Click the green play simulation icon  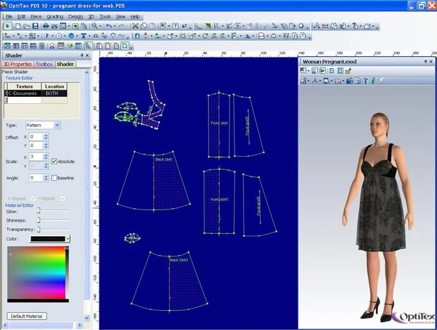pyautogui.click(x=323, y=71)
